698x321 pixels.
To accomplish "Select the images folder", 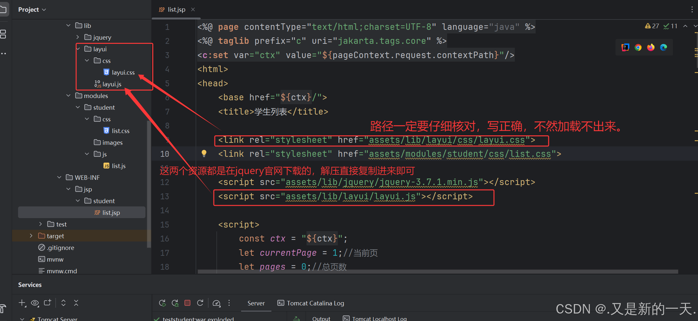I will point(108,142).
